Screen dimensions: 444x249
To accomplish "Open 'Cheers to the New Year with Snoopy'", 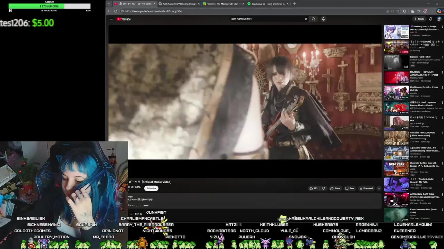I will click(425, 164).
